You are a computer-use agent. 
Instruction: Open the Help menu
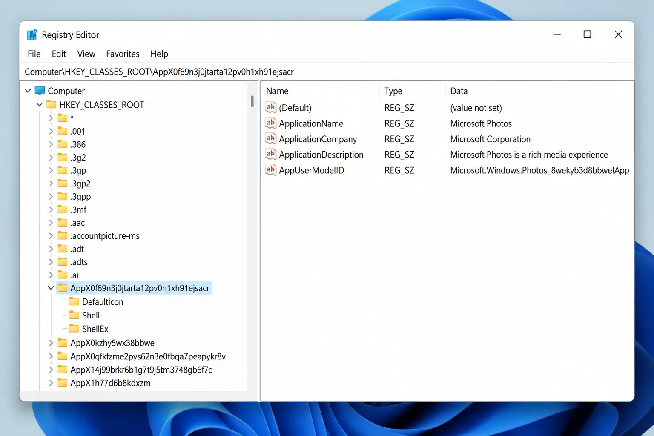(159, 54)
